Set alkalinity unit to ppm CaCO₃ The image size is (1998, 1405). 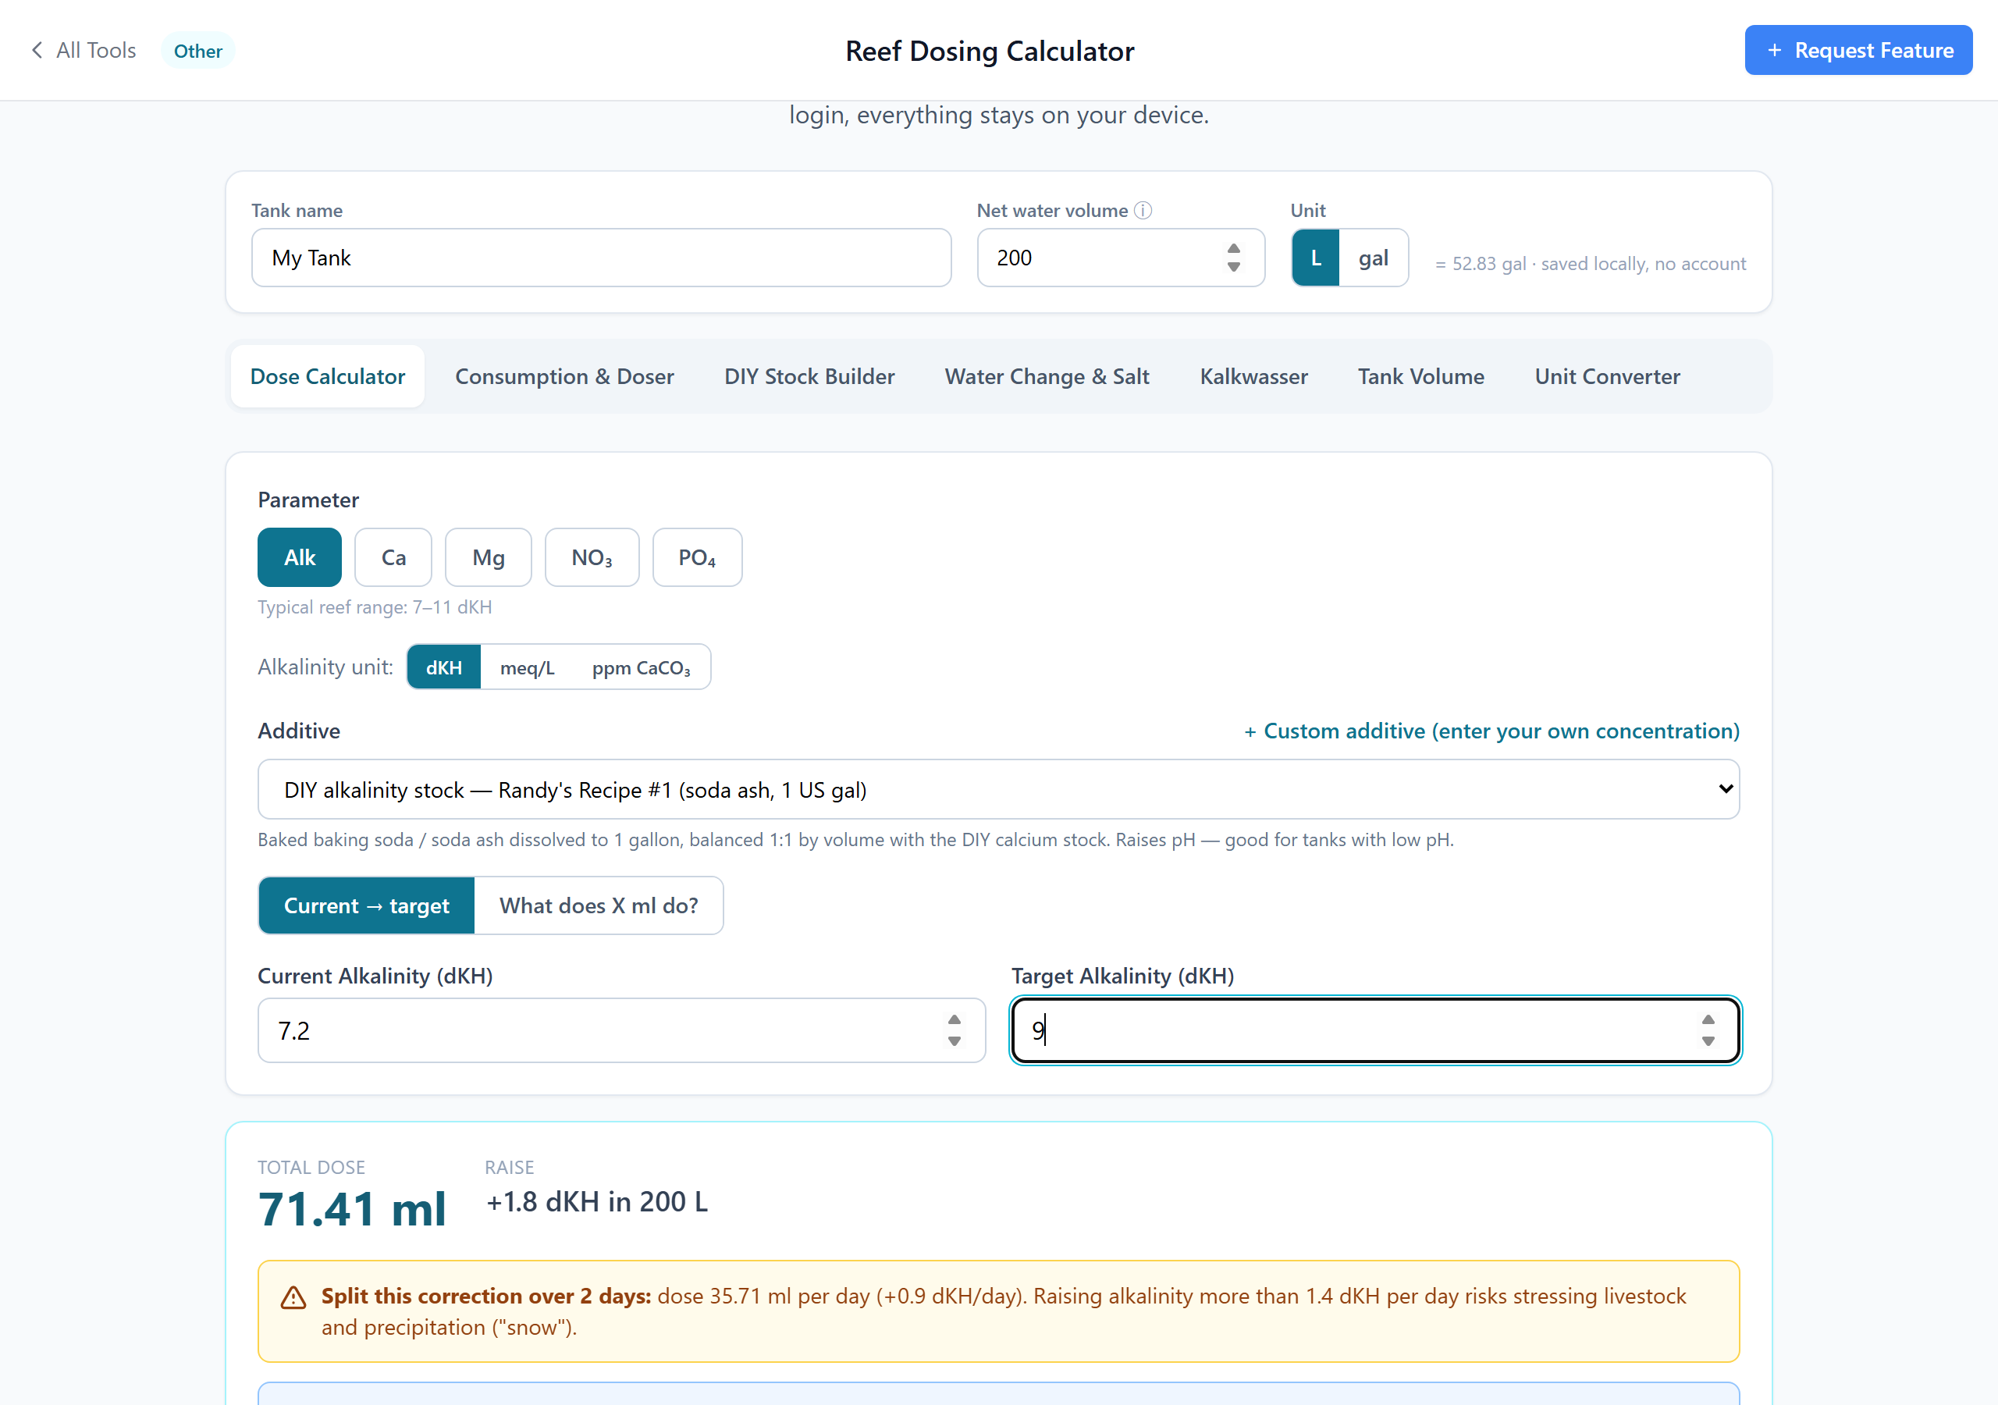pyautogui.click(x=642, y=667)
